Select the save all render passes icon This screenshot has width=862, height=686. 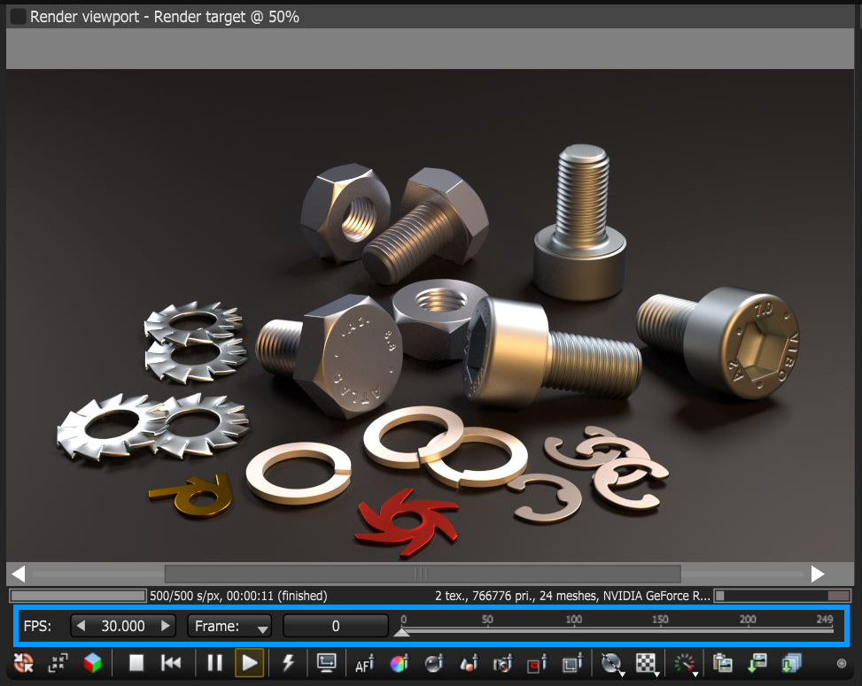point(793,662)
